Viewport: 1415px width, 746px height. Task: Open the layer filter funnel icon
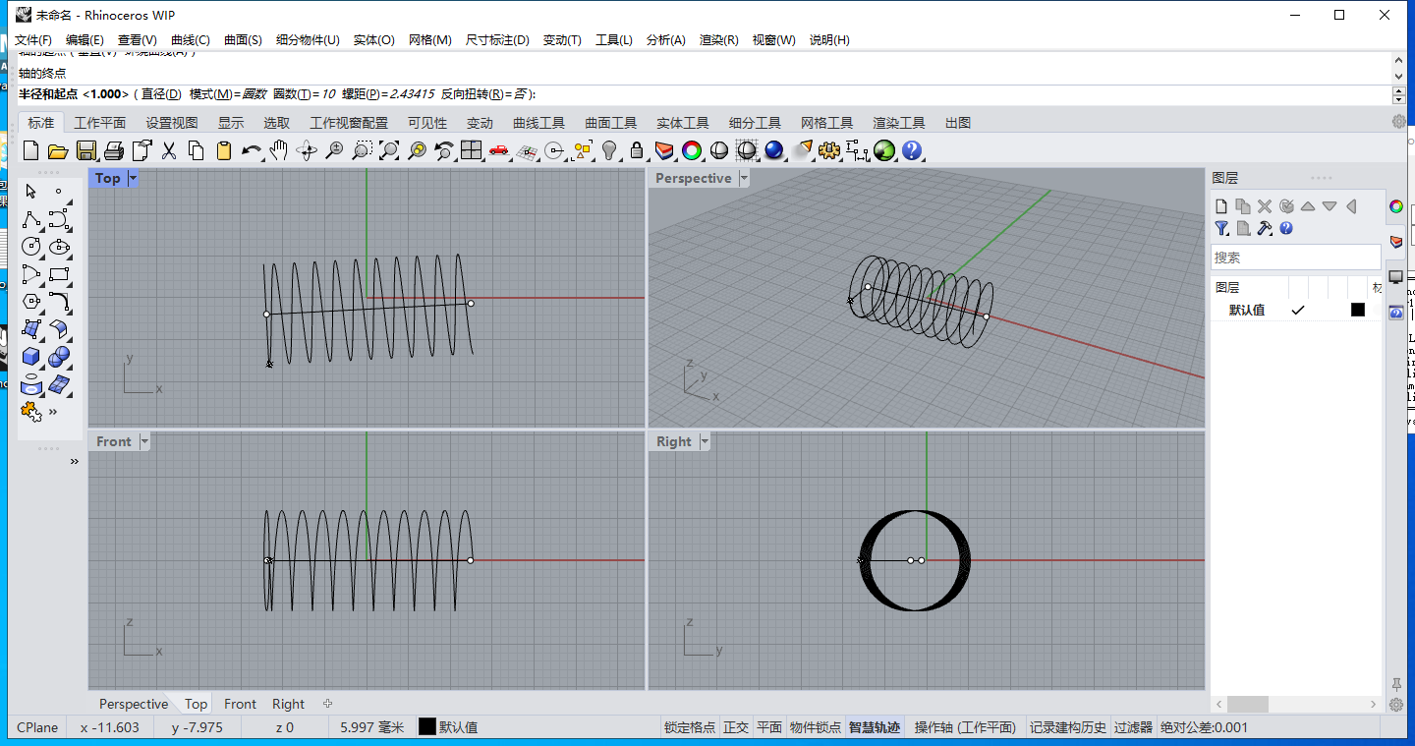(1221, 228)
